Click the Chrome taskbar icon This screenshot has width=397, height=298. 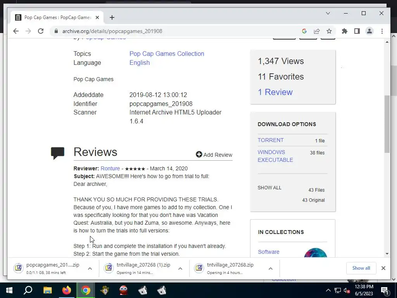click(x=86, y=290)
